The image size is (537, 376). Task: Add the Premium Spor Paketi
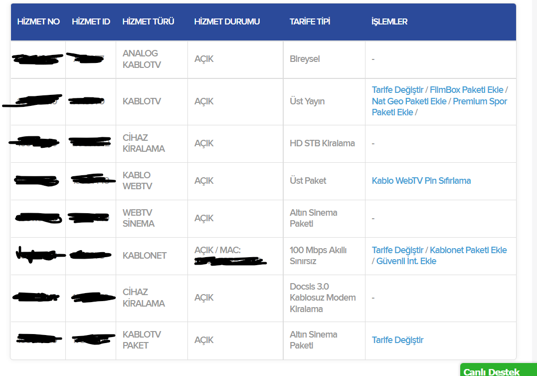pyautogui.click(x=480, y=101)
